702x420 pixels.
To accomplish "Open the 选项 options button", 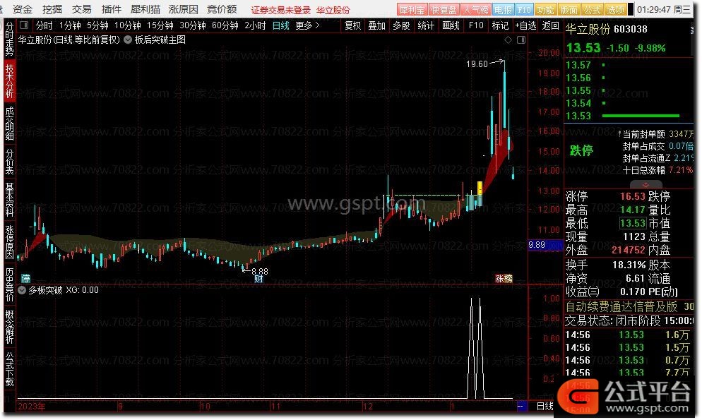I will coord(616,9).
